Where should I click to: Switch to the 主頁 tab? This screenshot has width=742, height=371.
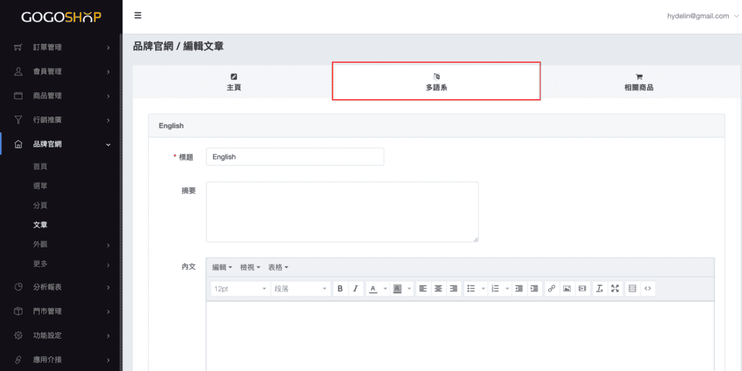pos(233,82)
